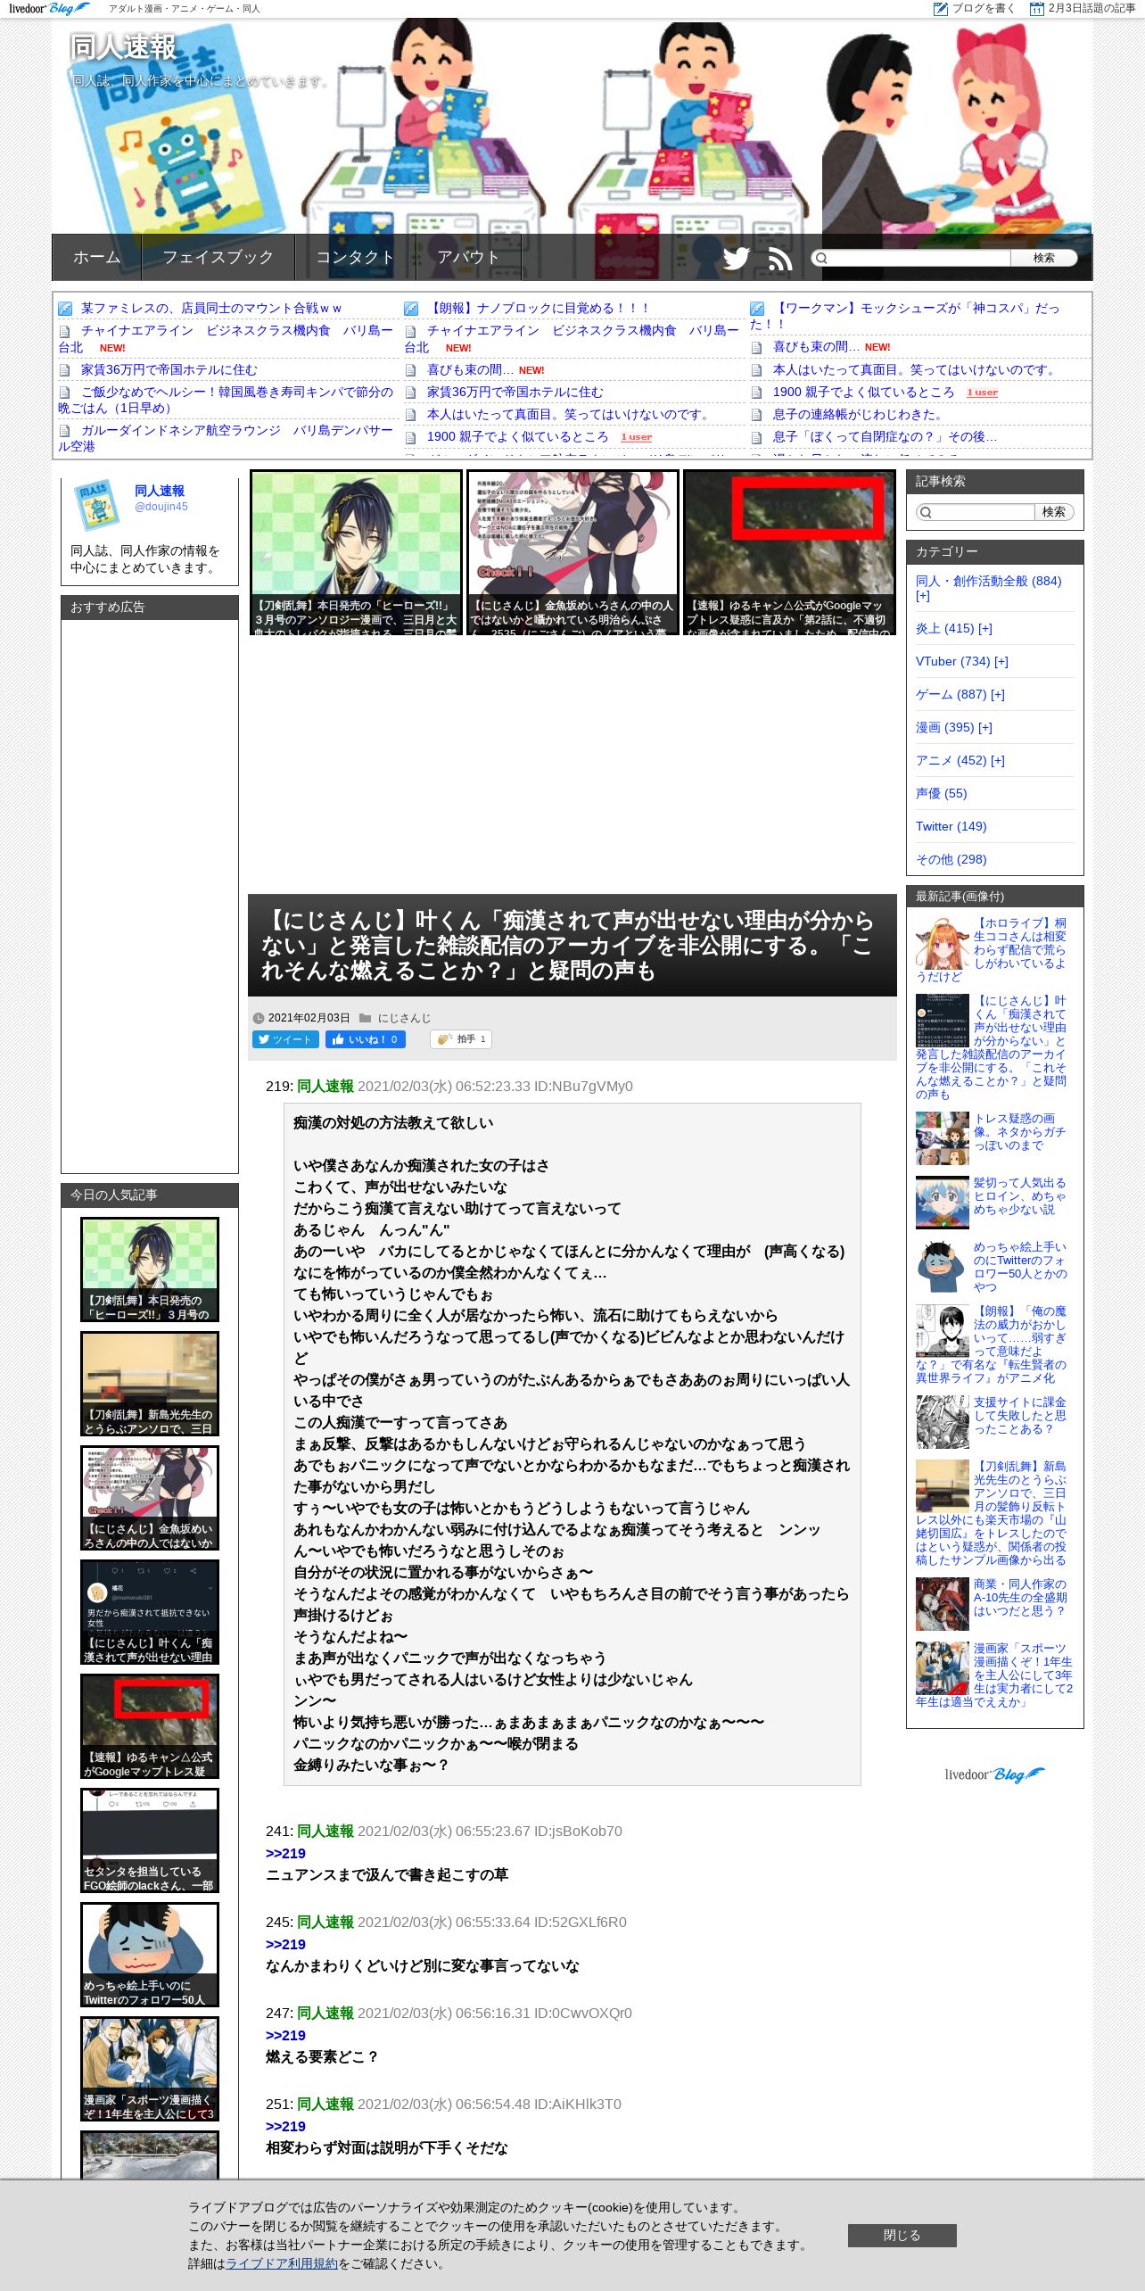This screenshot has width=1145, height=2291.
Task: Open the ライブドア利用規約 link
Action: pos(282,2263)
